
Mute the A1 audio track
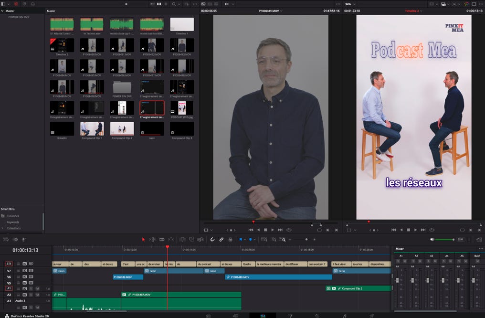coord(37,288)
